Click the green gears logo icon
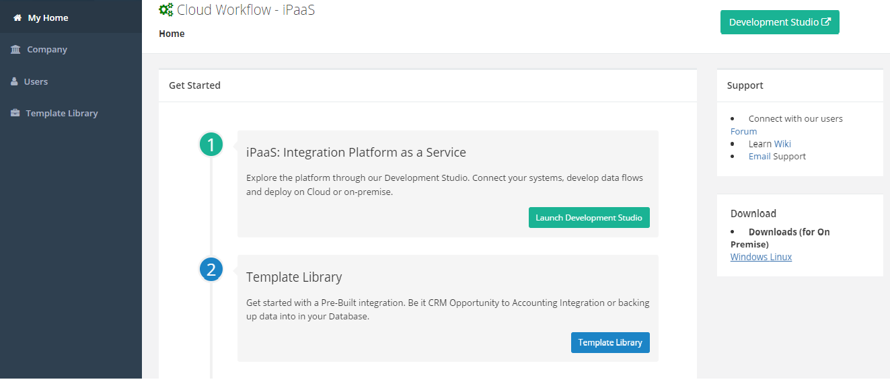Viewport: 890px width, 390px height. click(165, 9)
